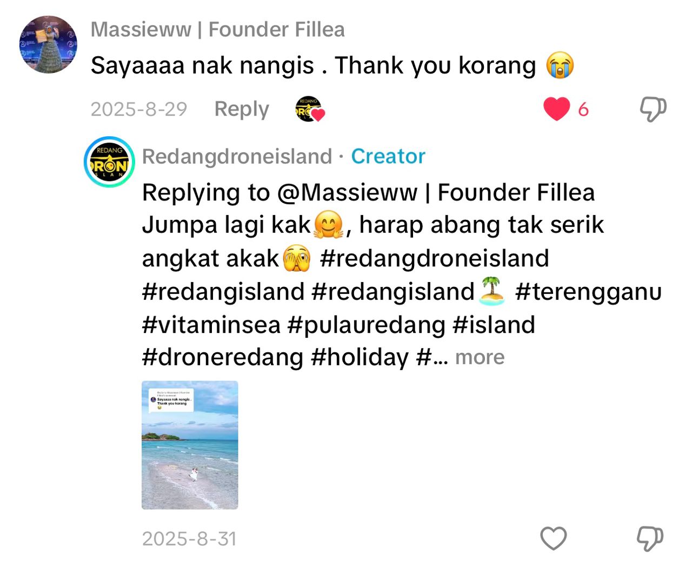
Task: Like Redangdroneisland's reply with outline heart
Action: (x=554, y=538)
